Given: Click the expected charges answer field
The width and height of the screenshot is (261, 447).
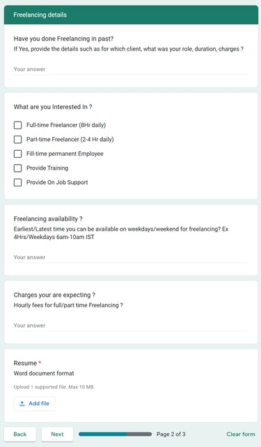Looking at the screenshot, I should [132, 325].
